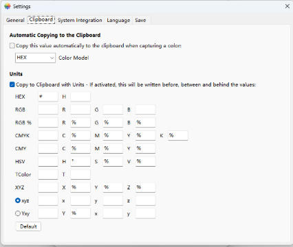Edit the XYZ Z unit field

pyautogui.click(x=145, y=187)
